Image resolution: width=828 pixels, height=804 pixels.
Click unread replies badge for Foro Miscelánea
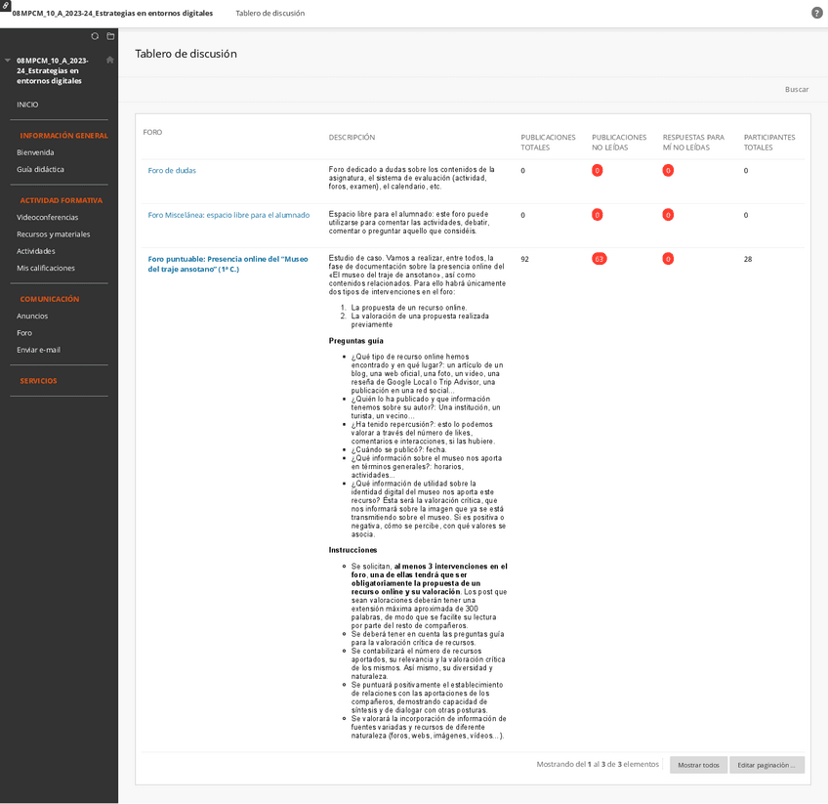pyautogui.click(x=668, y=215)
